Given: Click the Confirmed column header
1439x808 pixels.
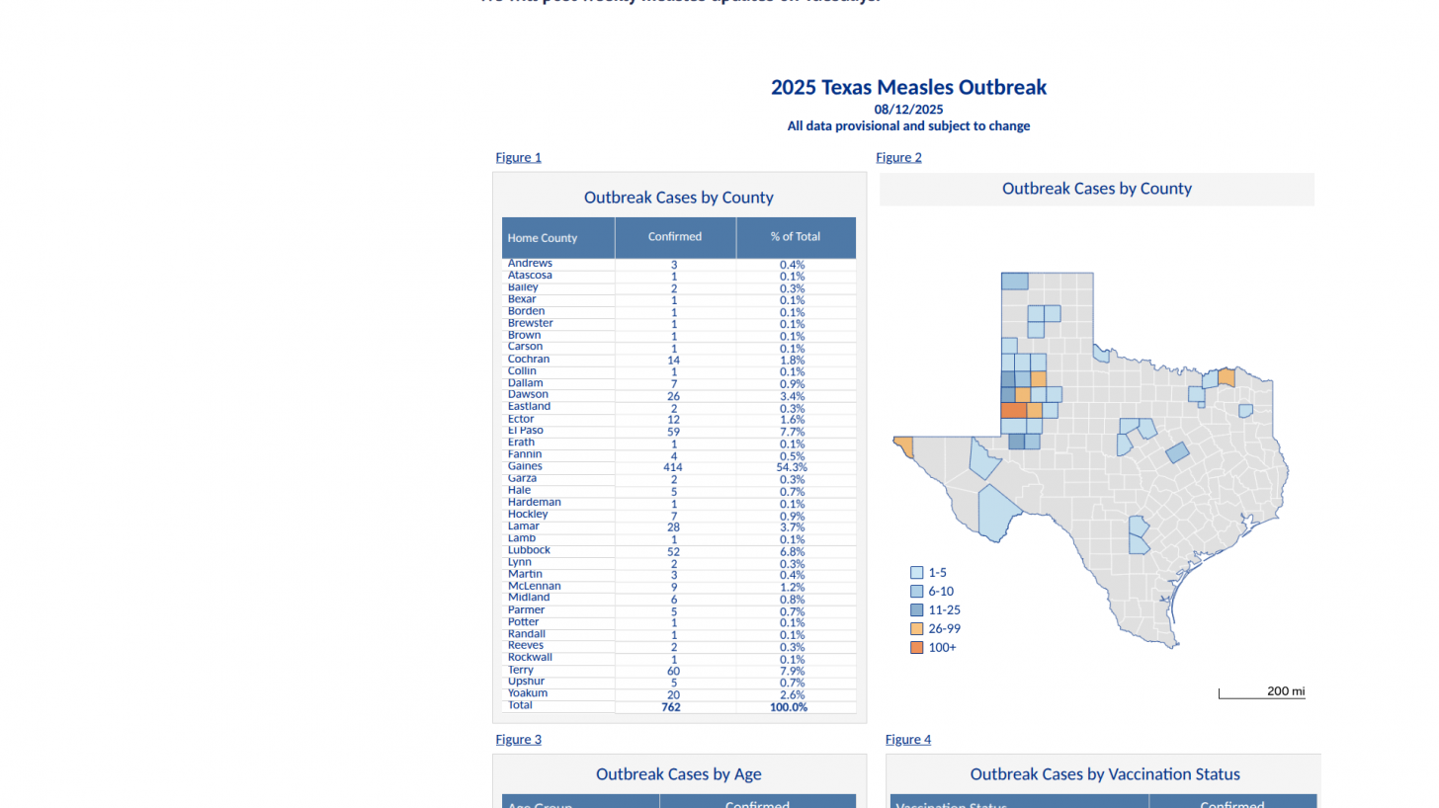Looking at the screenshot, I should (674, 237).
